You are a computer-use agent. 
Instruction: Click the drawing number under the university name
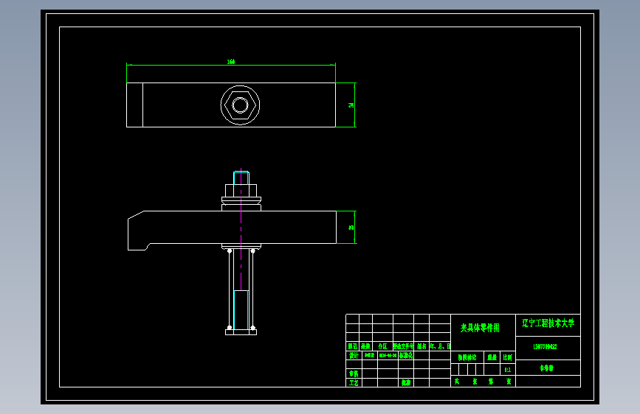click(x=545, y=347)
